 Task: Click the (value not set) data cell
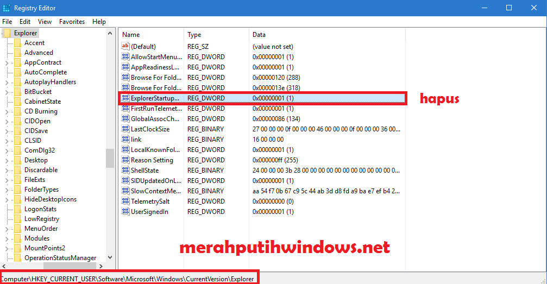tap(273, 46)
